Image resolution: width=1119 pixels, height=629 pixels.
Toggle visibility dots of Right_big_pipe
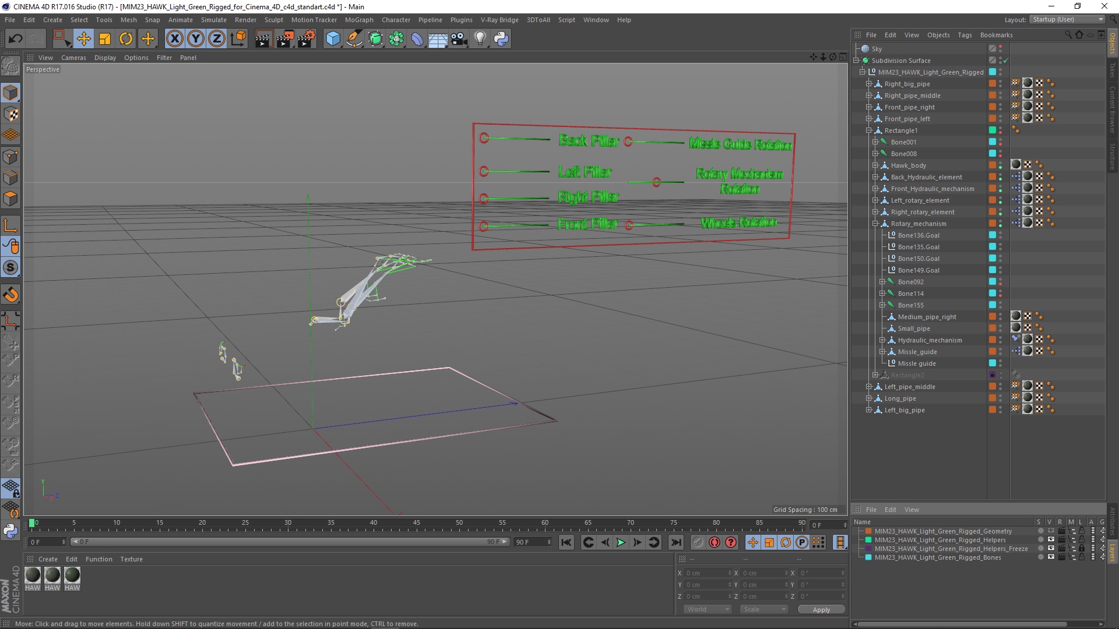pos(1001,84)
